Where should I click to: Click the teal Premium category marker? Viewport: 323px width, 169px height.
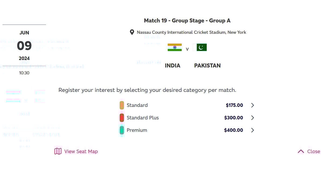coord(122,130)
